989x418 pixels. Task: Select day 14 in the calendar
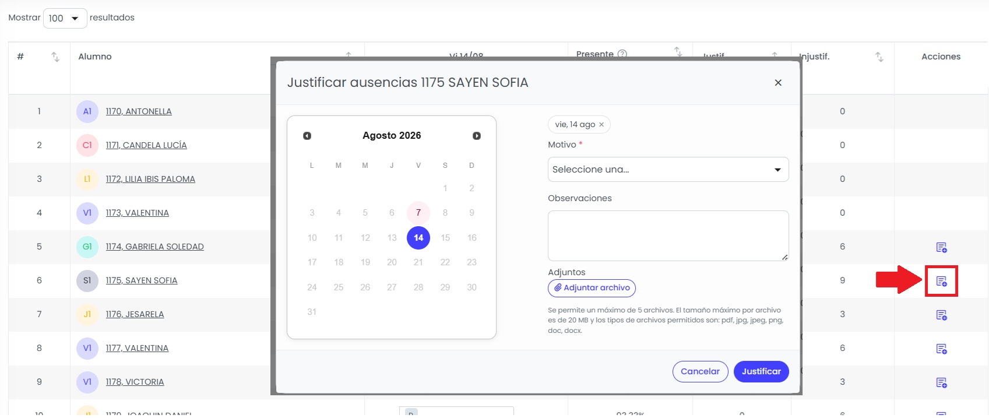pyautogui.click(x=418, y=238)
